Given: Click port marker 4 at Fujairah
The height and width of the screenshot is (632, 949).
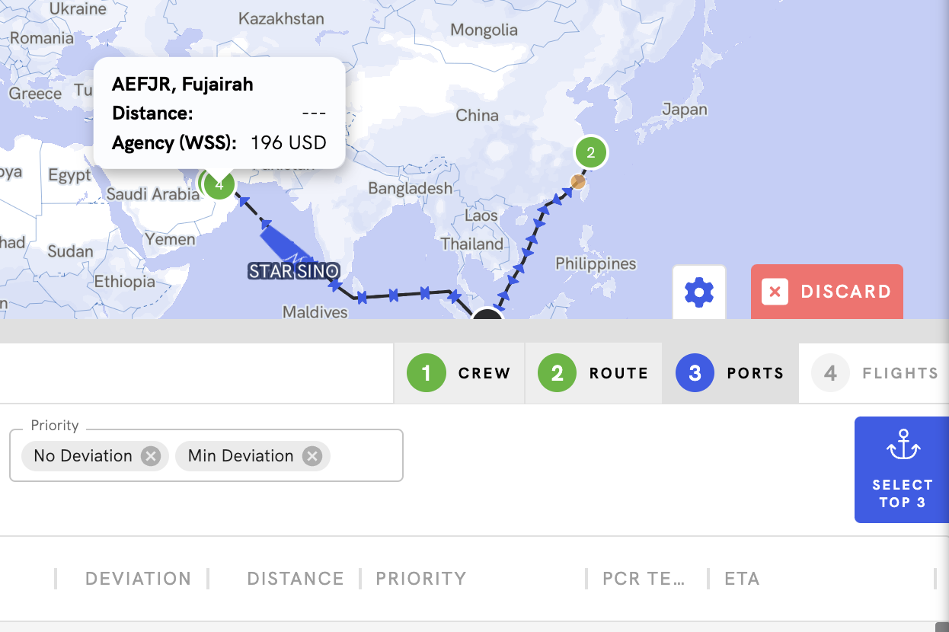Looking at the screenshot, I should coord(219,184).
